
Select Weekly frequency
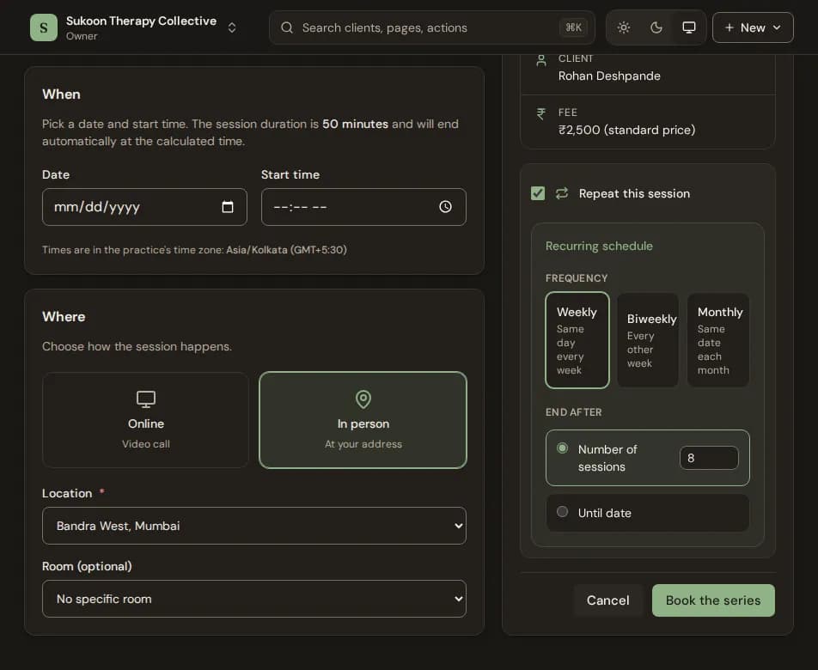(577, 340)
